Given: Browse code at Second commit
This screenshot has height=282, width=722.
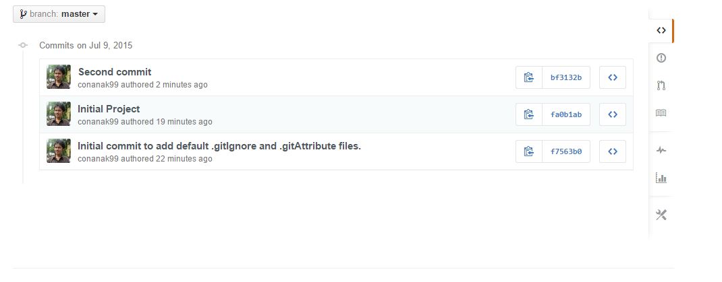Looking at the screenshot, I should coord(612,77).
